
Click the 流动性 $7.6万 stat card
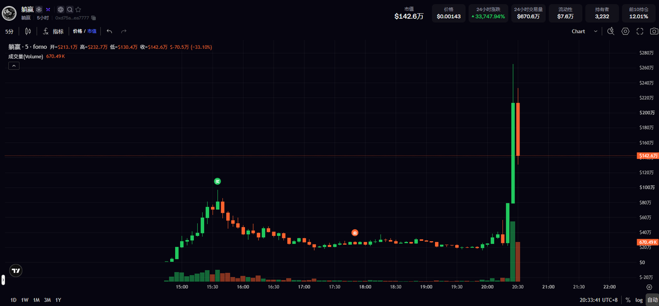click(x=565, y=13)
